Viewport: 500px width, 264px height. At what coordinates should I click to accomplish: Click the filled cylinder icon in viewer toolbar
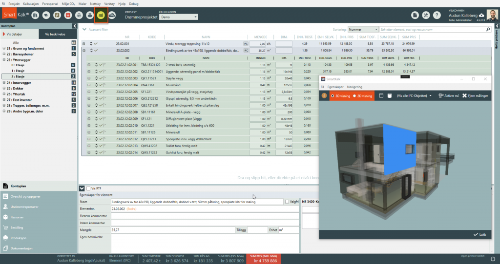tap(390, 96)
